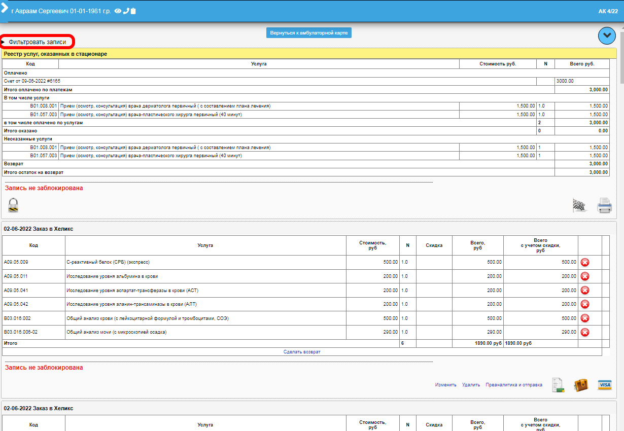Click the round blue chevron-down button

607,35
